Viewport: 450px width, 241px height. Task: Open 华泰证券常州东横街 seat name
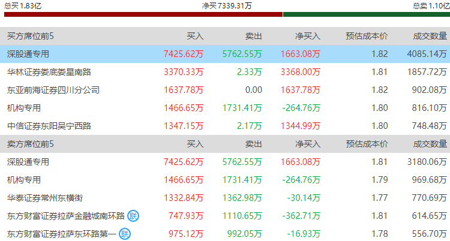tap(45, 198)
